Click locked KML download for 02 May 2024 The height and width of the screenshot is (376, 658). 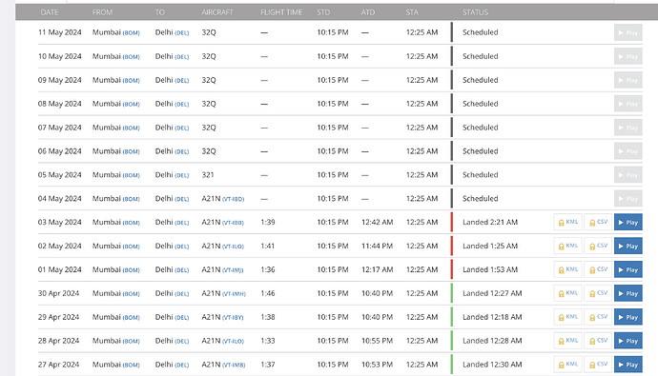point(567,247)
